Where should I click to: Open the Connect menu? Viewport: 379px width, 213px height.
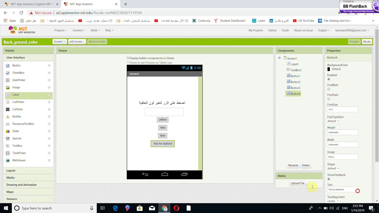(x=79, y=30)
